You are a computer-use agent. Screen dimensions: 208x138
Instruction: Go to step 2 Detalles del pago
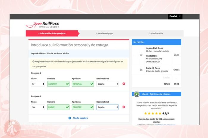[104, 33]
